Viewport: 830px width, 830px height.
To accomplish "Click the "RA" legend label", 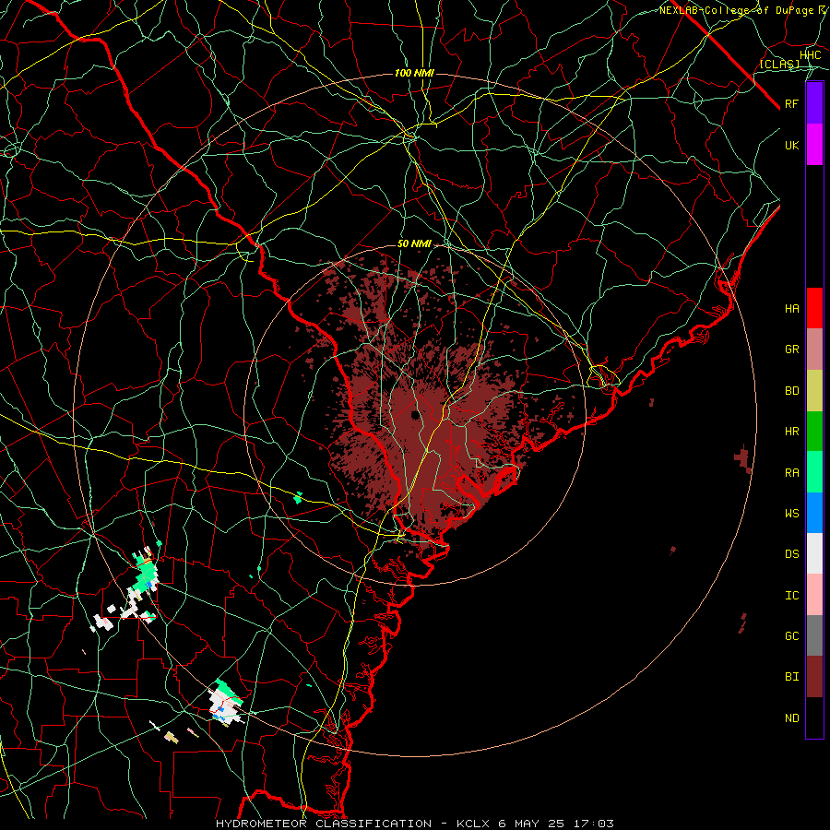I will click(x=791, y=473).
